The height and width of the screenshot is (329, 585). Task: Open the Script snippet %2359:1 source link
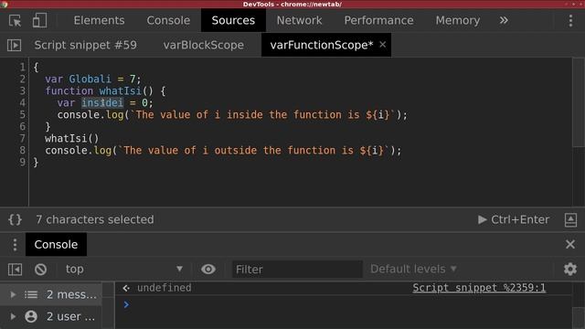pos(479,288)
